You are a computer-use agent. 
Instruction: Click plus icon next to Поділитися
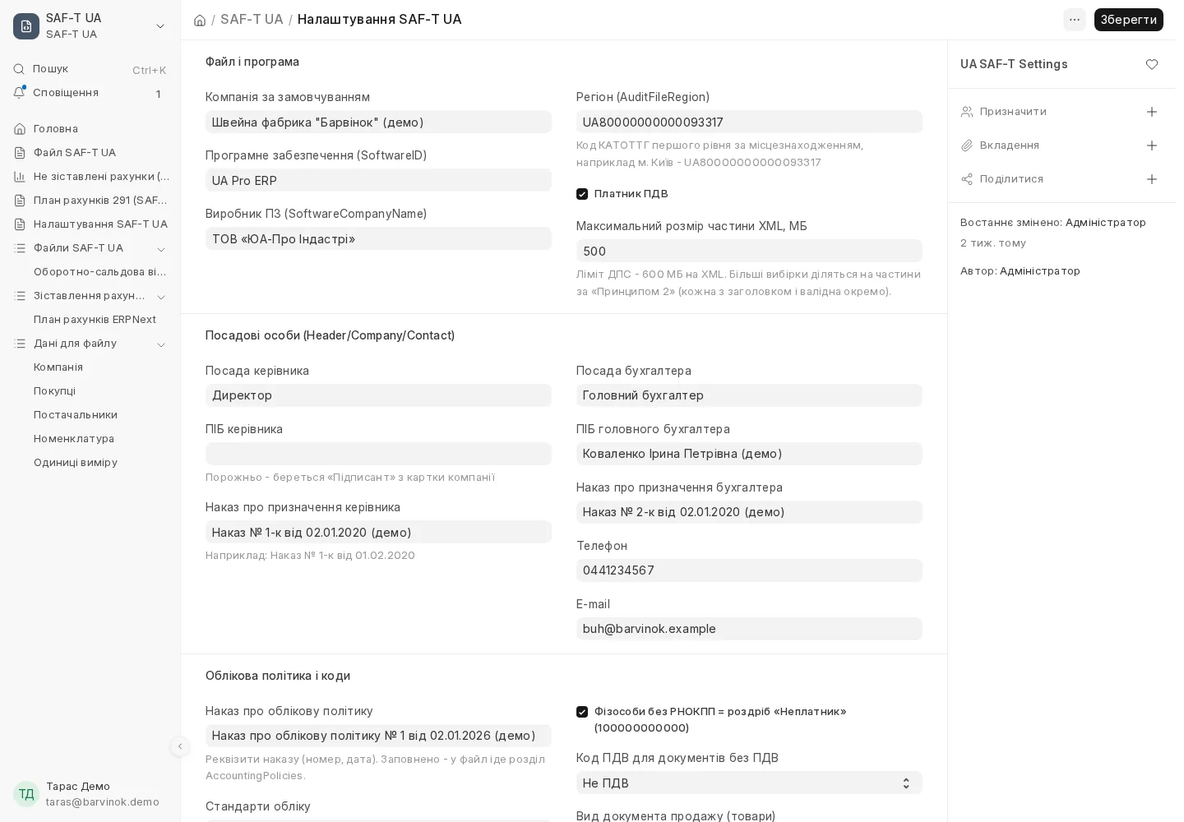click(1152, 179)
